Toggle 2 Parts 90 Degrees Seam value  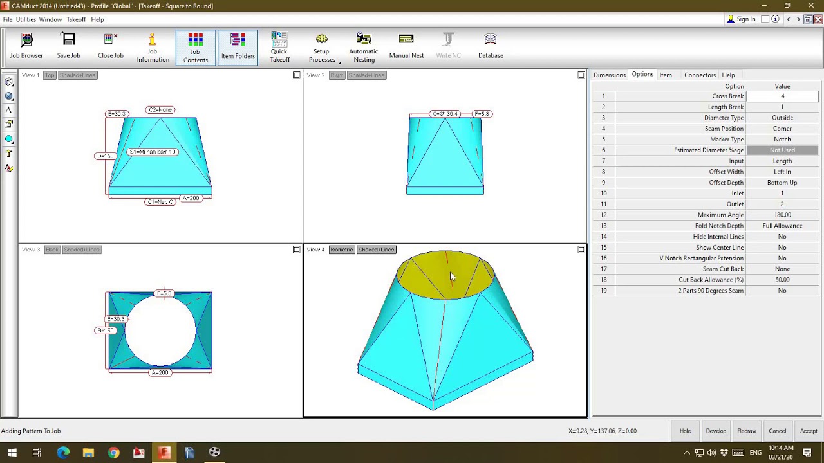782,291
